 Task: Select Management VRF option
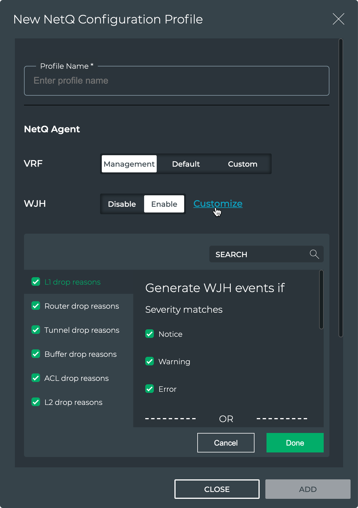[x=129, y=164]
